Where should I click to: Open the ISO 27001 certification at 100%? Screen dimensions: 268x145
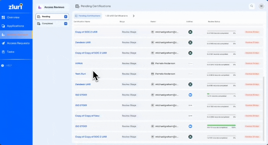coord(81,126)
